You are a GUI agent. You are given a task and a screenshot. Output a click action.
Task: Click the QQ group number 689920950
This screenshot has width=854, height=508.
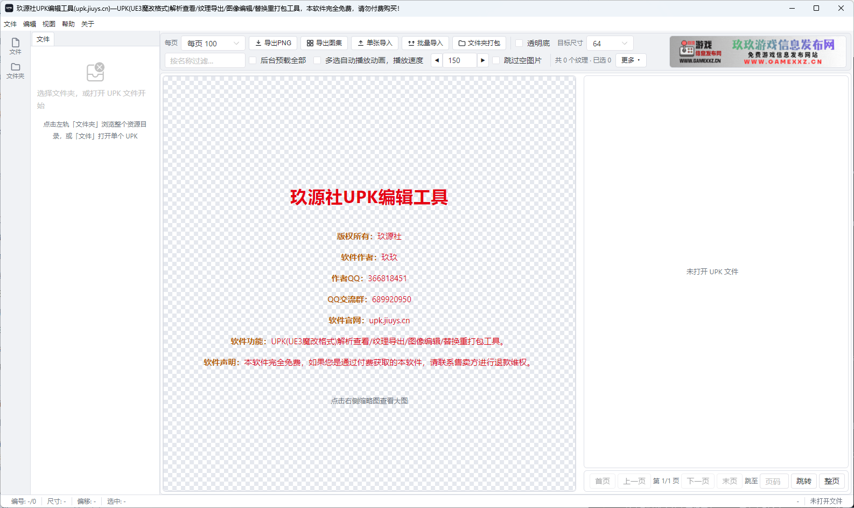(x=391, y=300)
